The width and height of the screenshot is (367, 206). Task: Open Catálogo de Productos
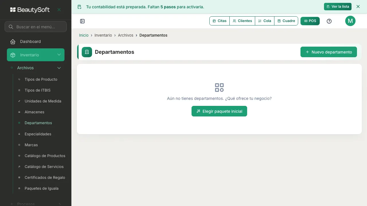[45, 156]
